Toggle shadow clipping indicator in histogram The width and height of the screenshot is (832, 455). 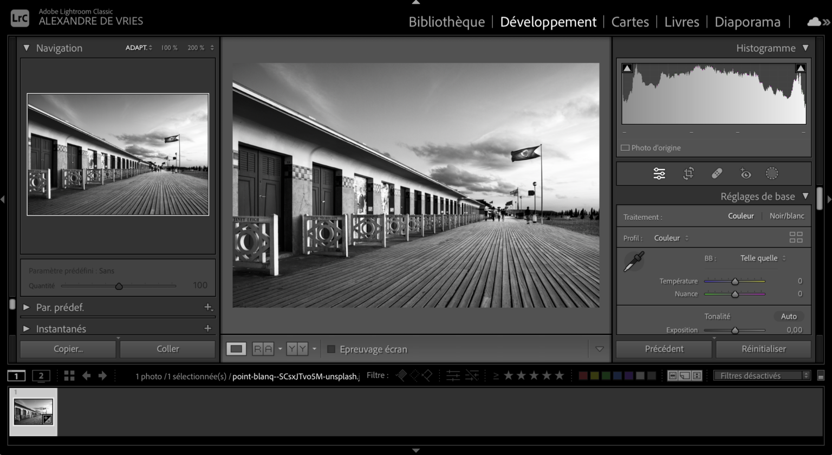coord(627,68)
